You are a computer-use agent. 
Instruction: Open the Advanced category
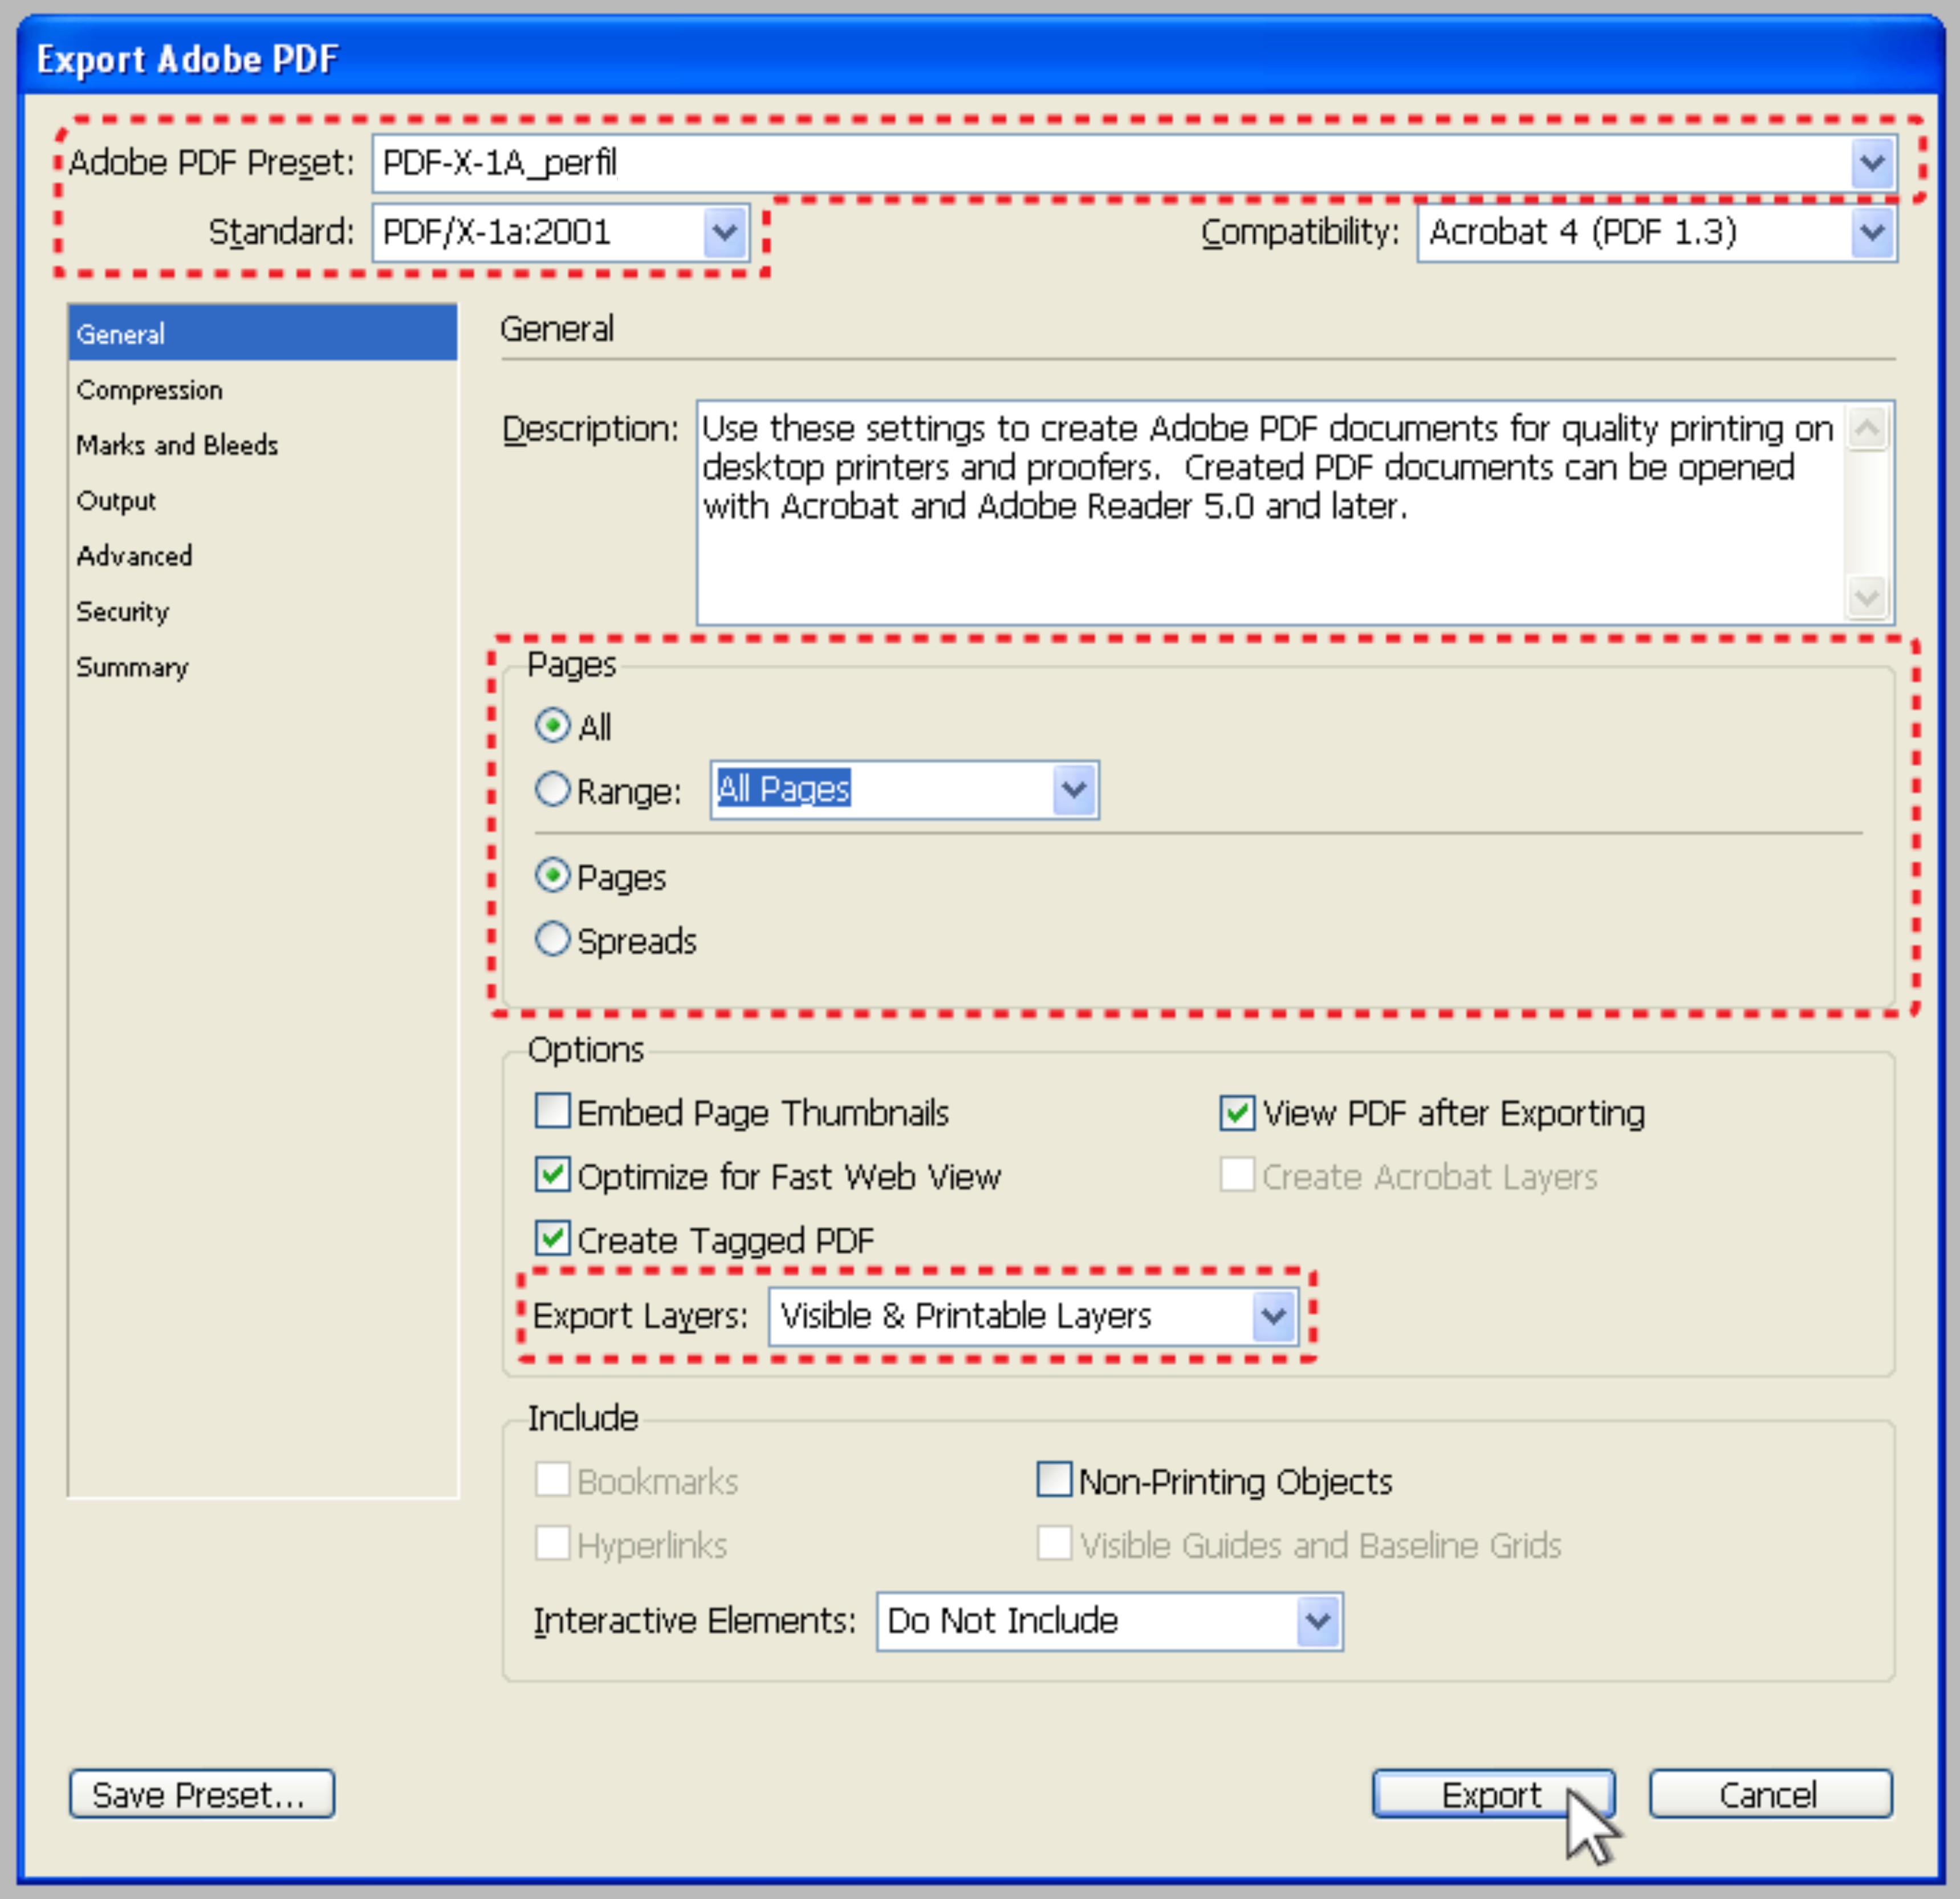[263, 555]
